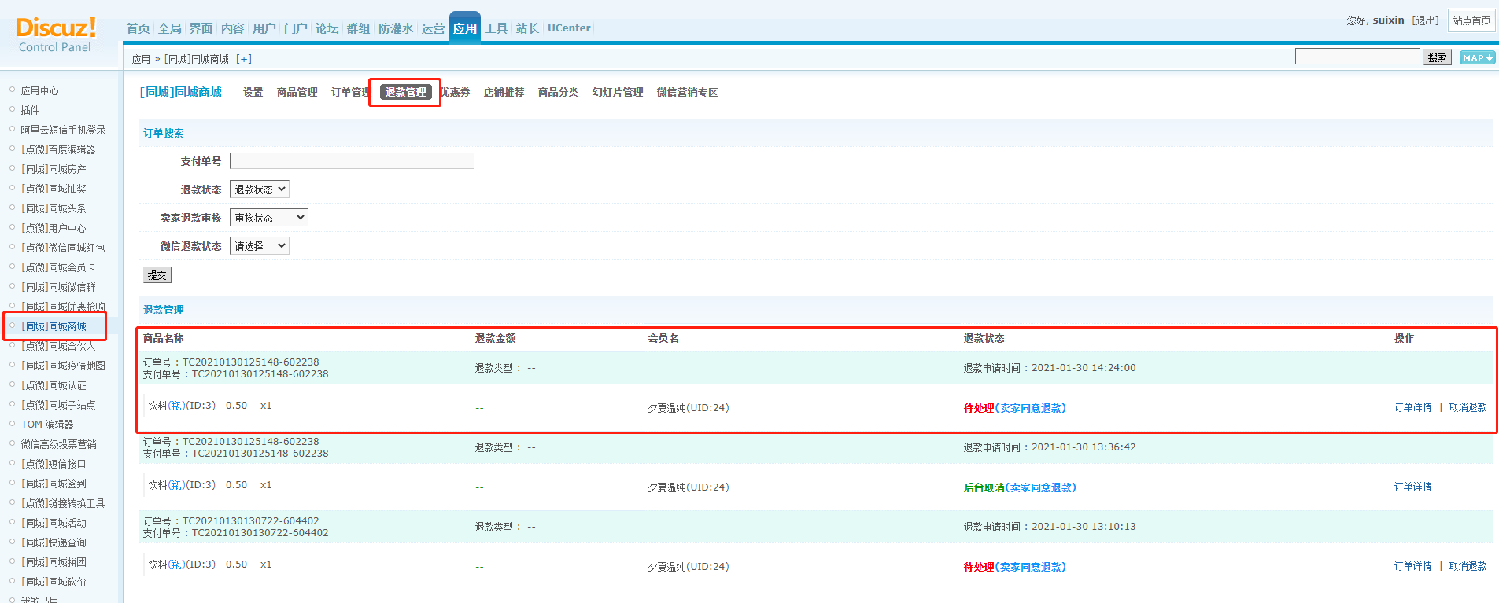Click the Discuz! Control Panel logo

tap(56, 35)
